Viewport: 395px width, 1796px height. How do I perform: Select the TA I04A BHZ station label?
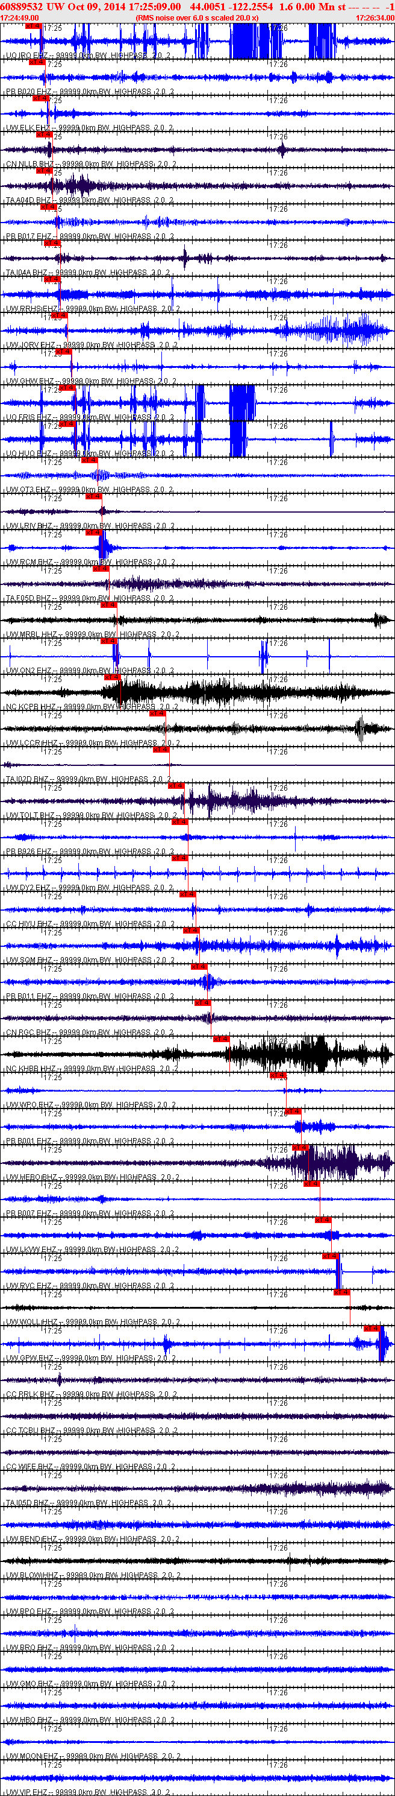click(88, 273)
